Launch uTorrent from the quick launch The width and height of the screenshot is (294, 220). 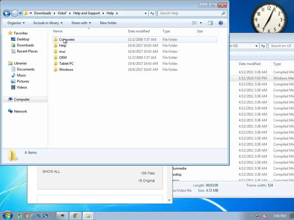(x=19, y=216)
